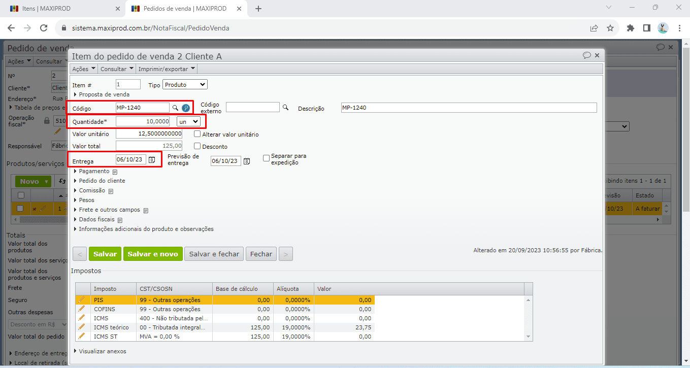This screenshot has width=690, height=368.
Task: Click the green Salvar button
Action: 105,254
